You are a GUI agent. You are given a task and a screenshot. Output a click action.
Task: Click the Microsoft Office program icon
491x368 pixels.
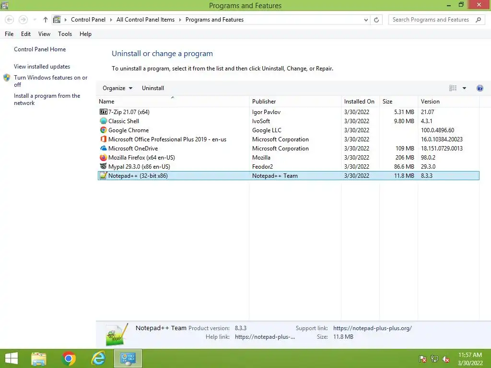104,139
